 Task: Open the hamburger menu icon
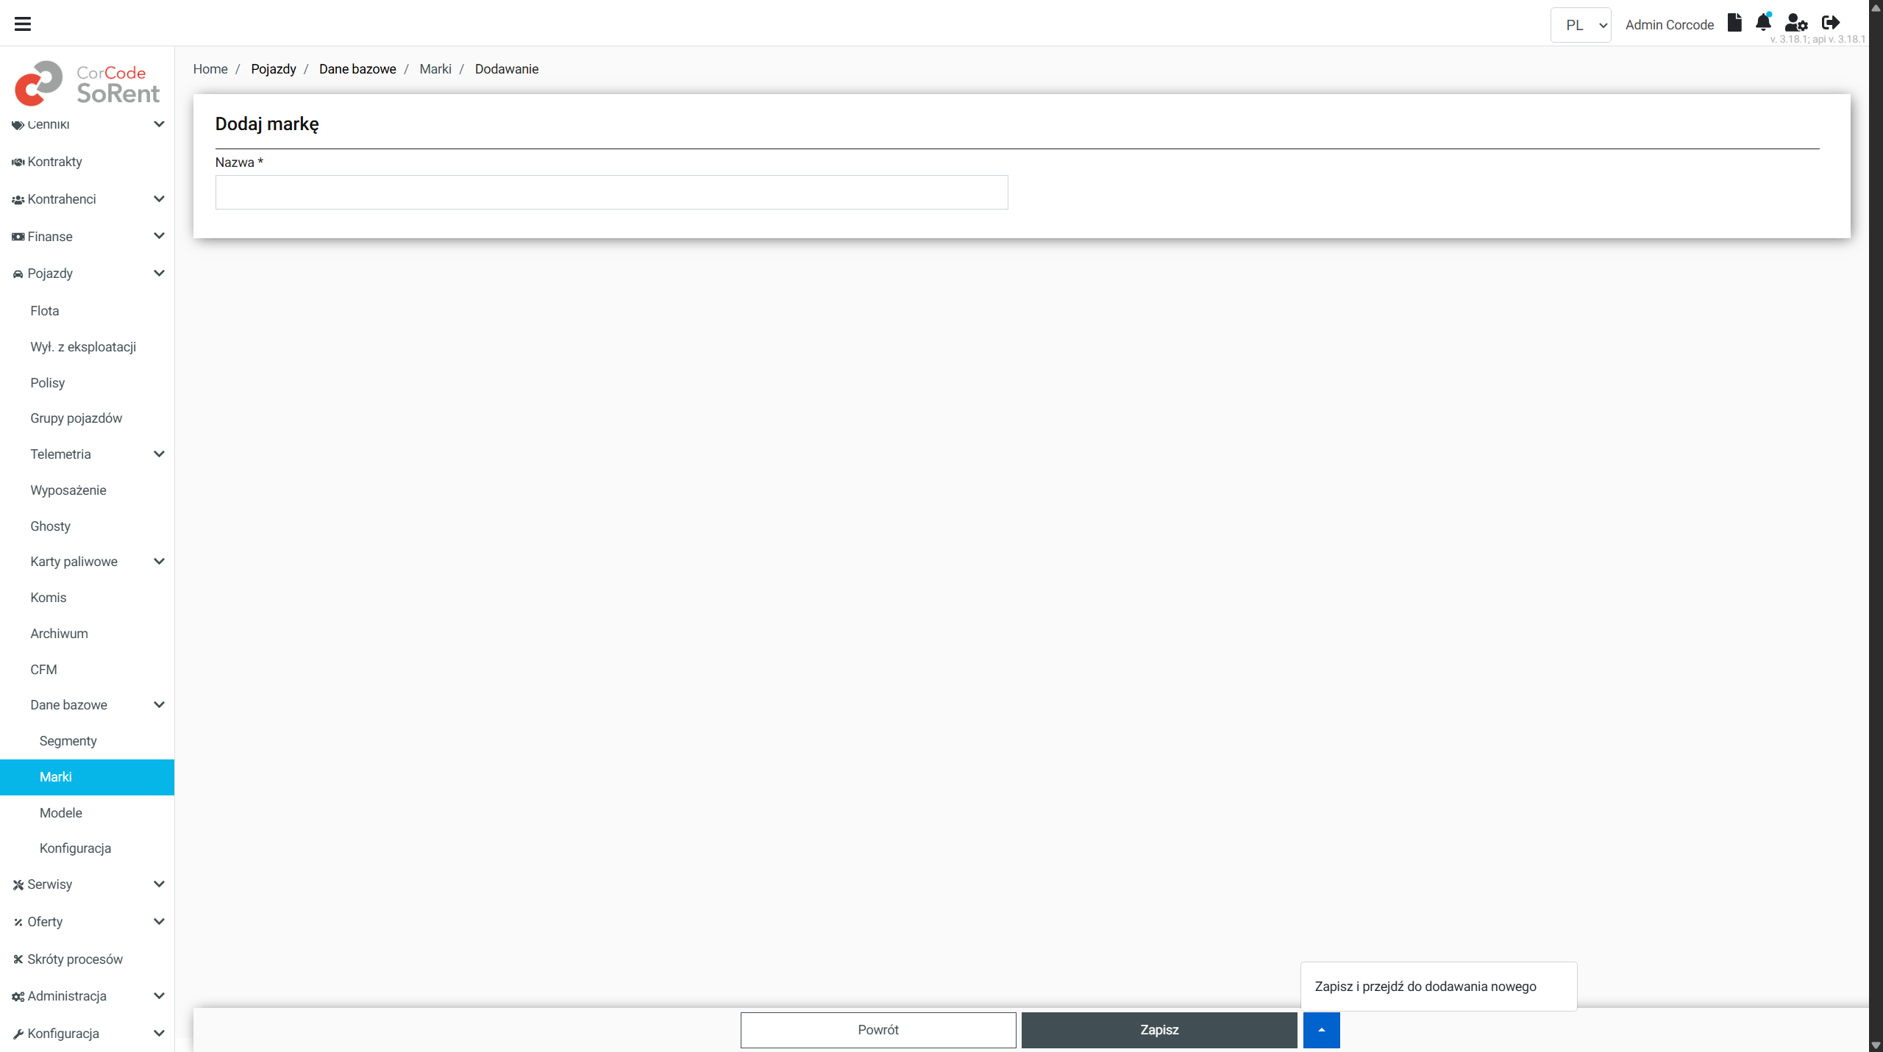click(23, 24)
